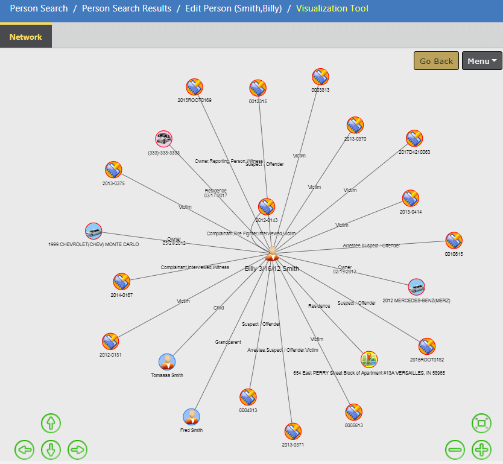
Task: Click the phone number (333)-333-3333 node
Action: click(163, 139)
